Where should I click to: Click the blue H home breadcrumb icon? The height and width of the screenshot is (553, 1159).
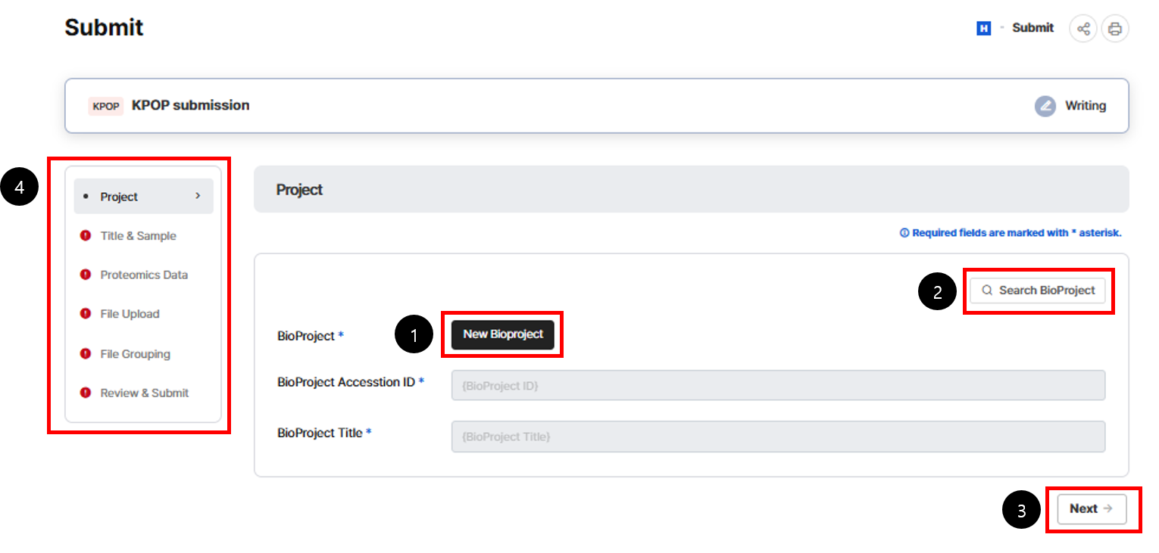point(983,29)
